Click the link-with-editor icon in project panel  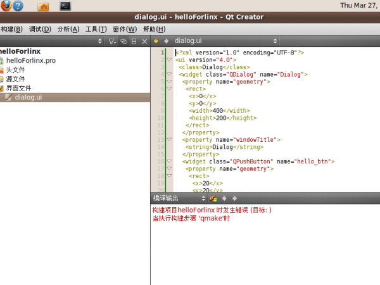124,41
